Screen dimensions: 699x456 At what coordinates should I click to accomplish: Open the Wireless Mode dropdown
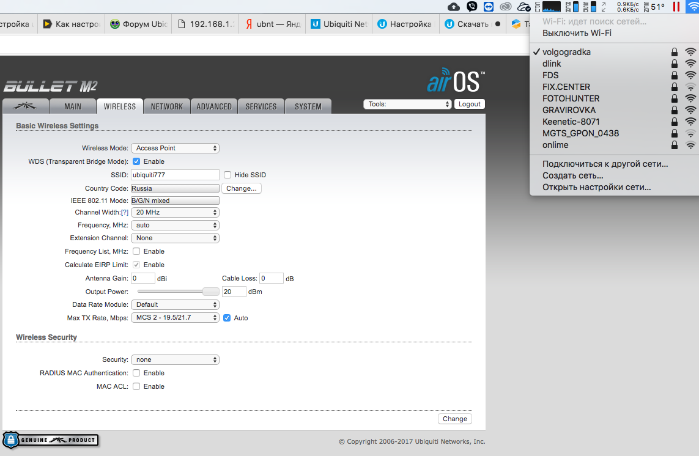[x=175, y=148]
